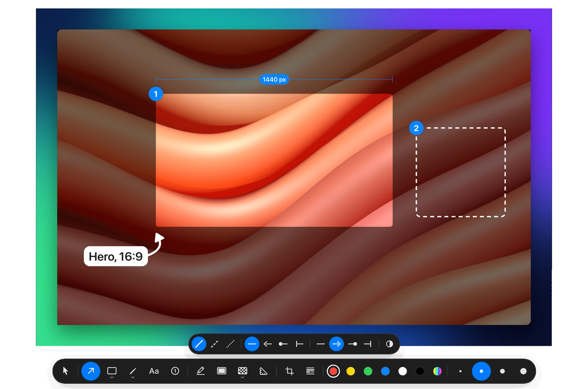Expand the chevron under the pixelate tool
This screenshot has width=588, height=389.
pos(242,378)
